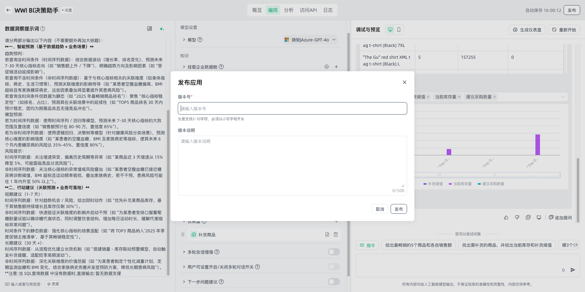
Task: Click the back arrow beside WWI BI决策助手
Action: point(9,10)
